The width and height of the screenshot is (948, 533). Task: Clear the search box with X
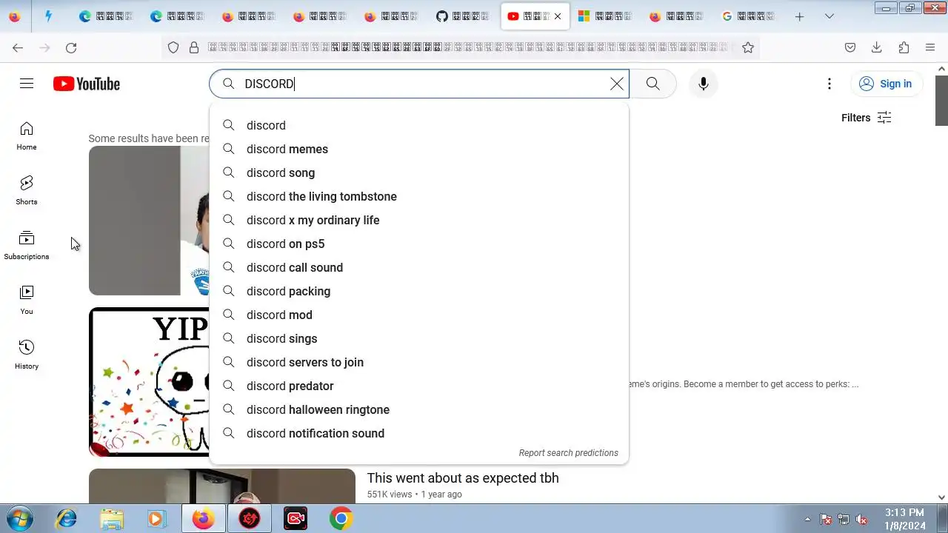pyautogui.click(x=616, y=84)
